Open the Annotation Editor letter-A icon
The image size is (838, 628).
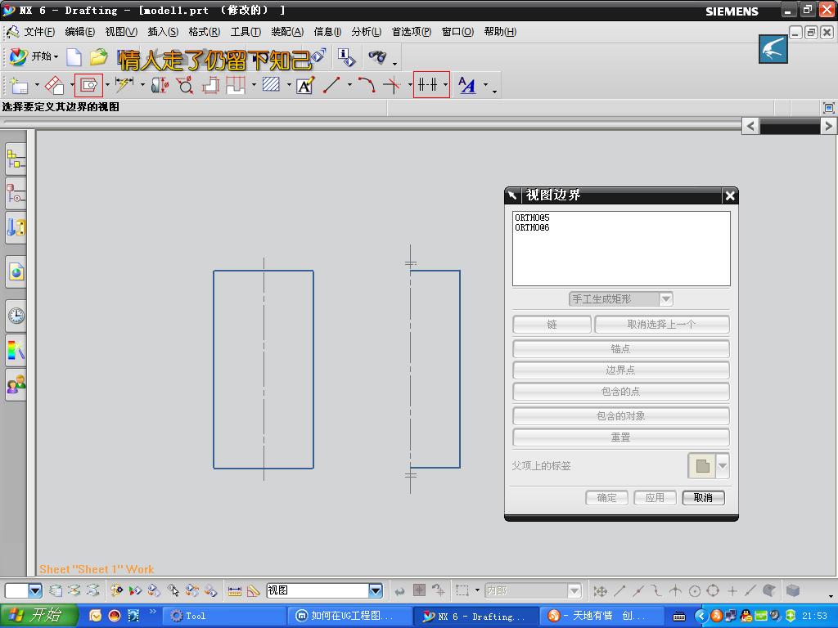pos(305,85)
